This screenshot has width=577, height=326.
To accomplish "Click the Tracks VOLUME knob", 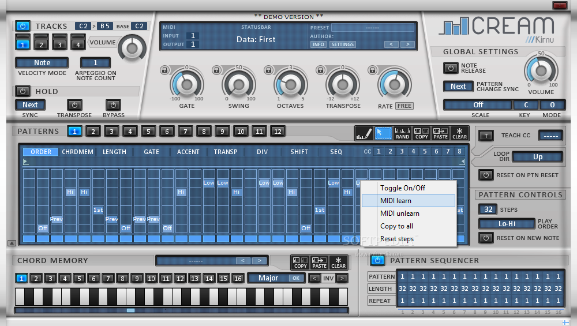I will [132, 48].
